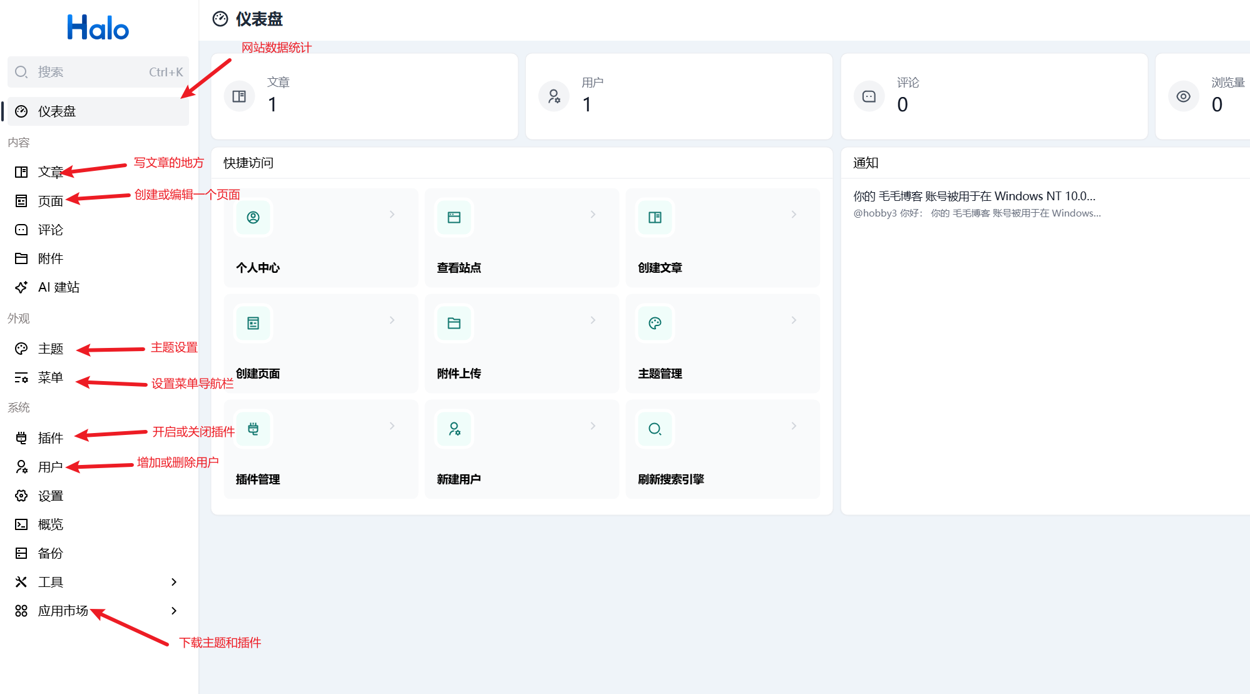
Task: Go to 评论 in the sidebar
Action: [x=50, y=230]
